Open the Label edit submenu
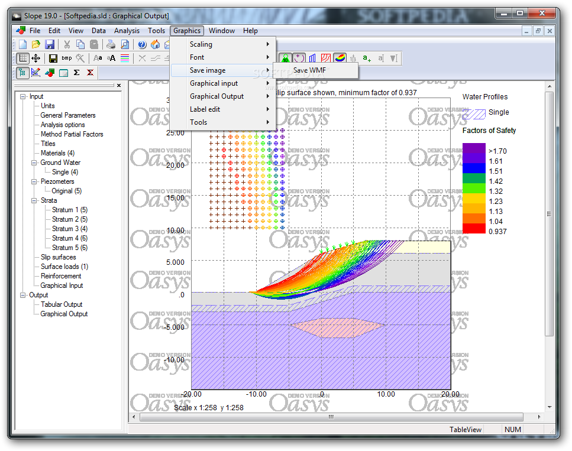572x451 pixels. pyautogui.click(x=223, y=109)
